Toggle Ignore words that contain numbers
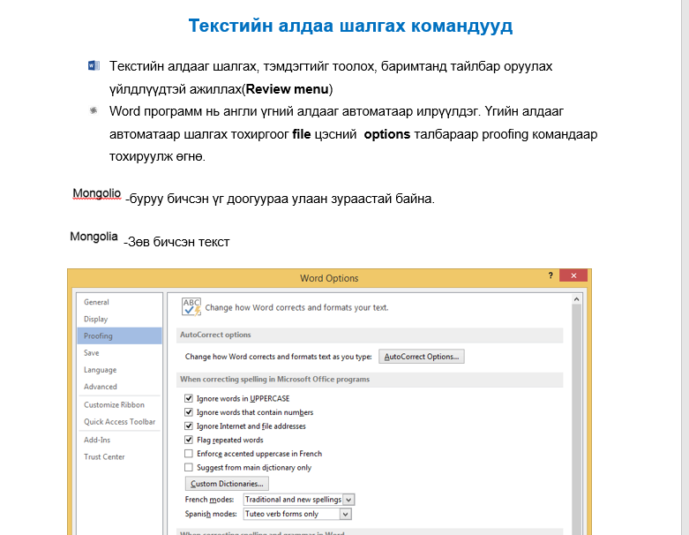 tap(189, 412)
